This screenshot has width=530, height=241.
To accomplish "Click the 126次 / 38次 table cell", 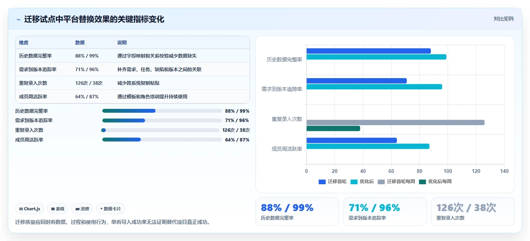I will pos(89,83).
